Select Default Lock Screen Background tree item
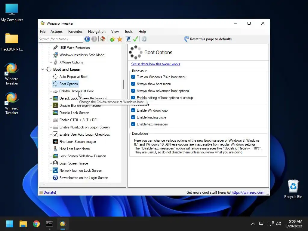 pos(83,98)
